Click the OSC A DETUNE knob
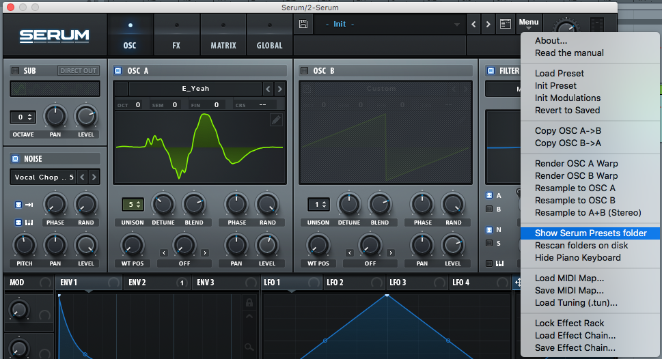Screen dimensions: 662x359 point(163,204)
